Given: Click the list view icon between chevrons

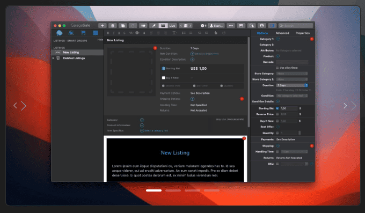Looking at the screenshot, I should 186,26.
